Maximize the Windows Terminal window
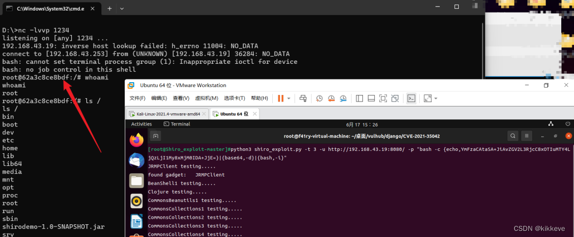The height and width of the screenshot is (237, 574). click(457, 7)
